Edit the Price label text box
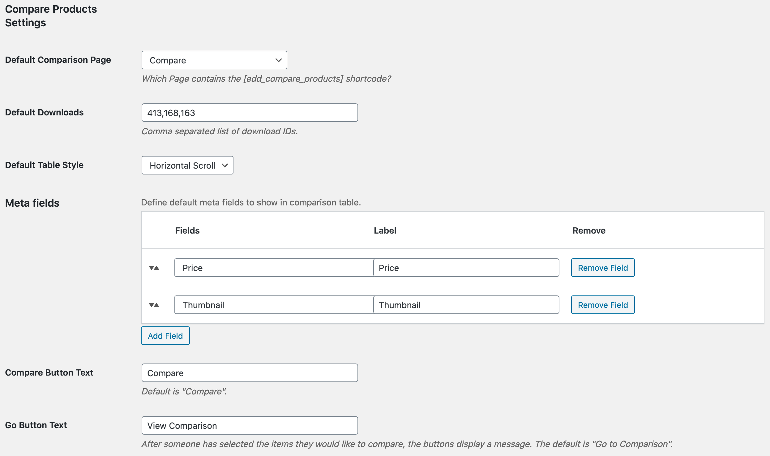This screenshot has width=770, height=456. click(x=466, y=268)
